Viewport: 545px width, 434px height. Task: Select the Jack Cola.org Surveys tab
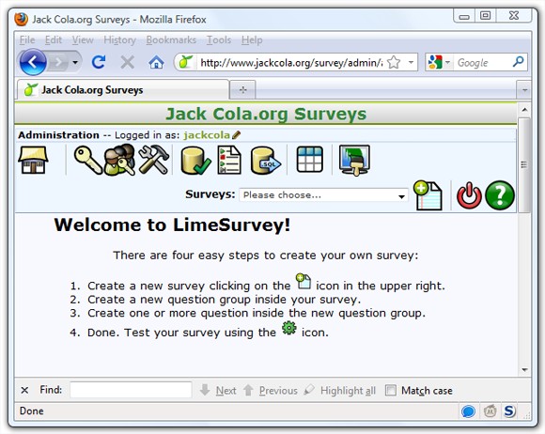pyautogui.click(x=123, y=89)
